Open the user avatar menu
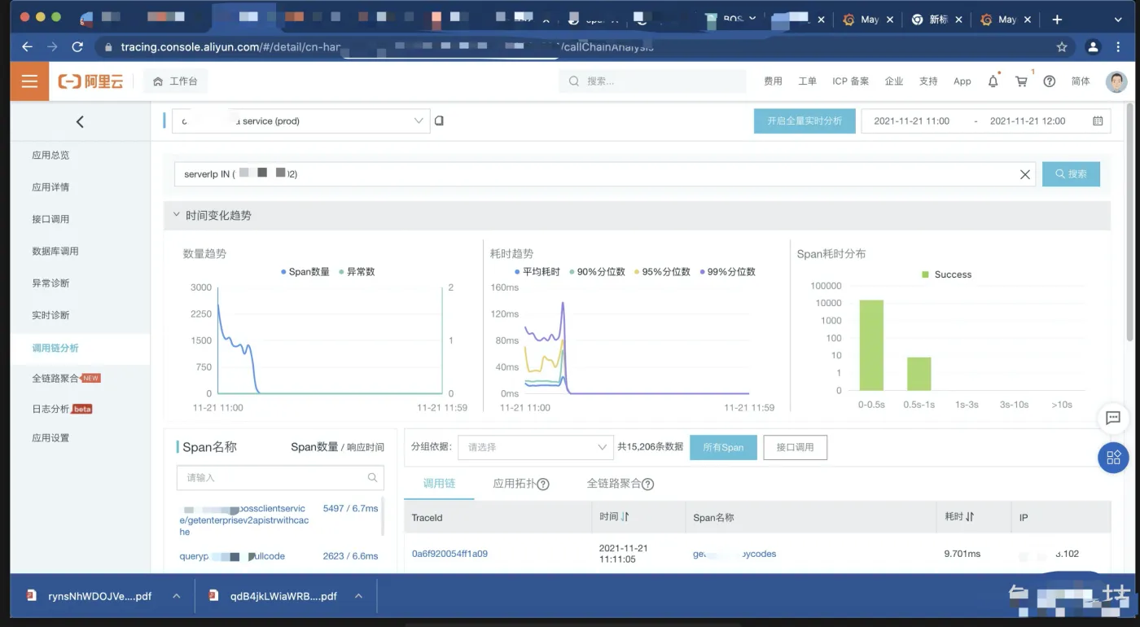The image size is (1140, 627). 1116,81
